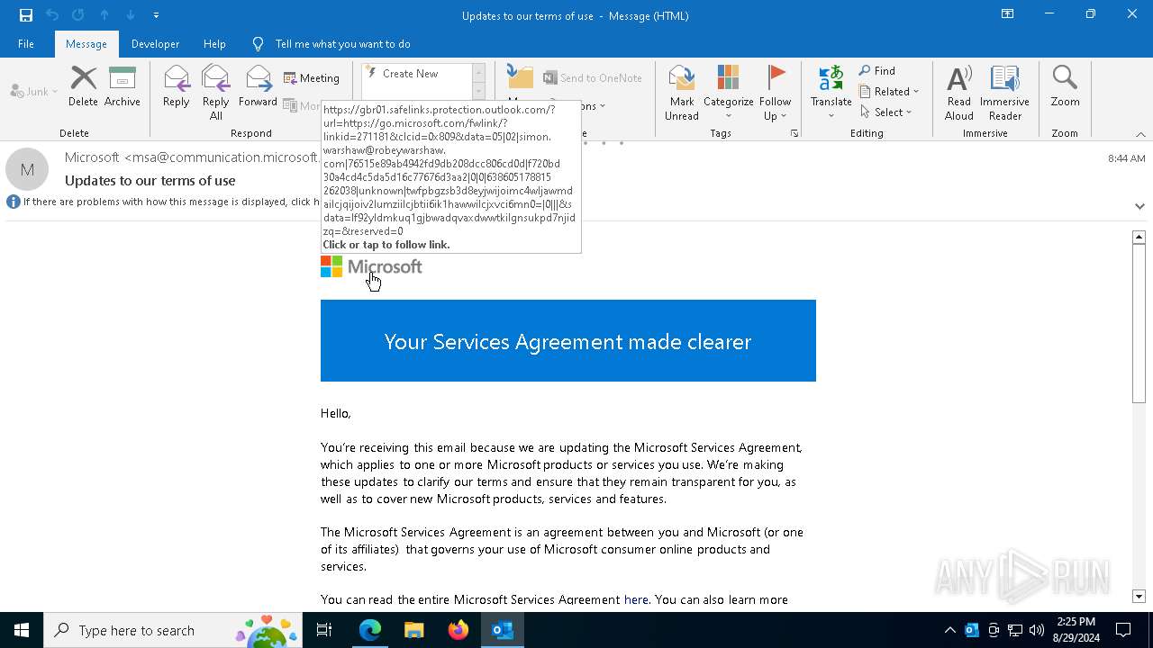This screenshot has height=648, width=1153.
Task: Open Follow Up flag options
Action: 775,92
